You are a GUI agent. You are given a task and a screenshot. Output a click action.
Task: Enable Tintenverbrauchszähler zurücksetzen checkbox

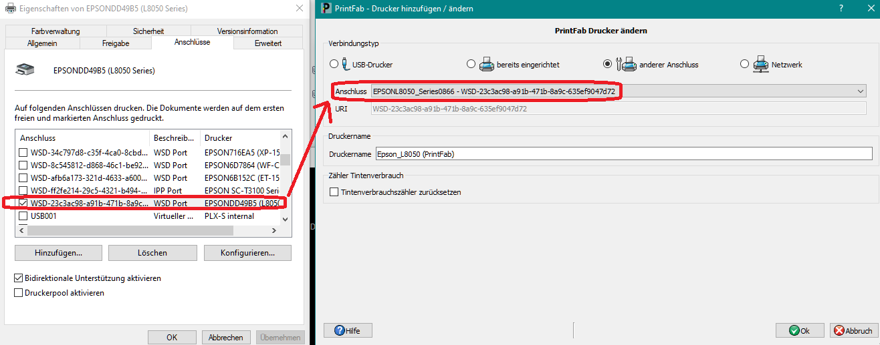coord(334,192)
